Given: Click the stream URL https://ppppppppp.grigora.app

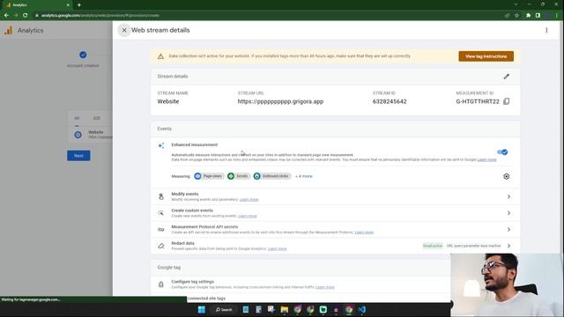Looking at the screenshot, I should pyautogui.click(x=280, y=101).
